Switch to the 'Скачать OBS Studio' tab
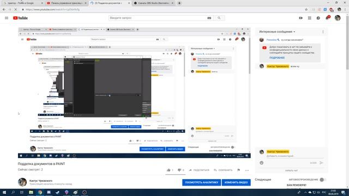The height and width of the screenshot is (196, 349). (154, 3)
